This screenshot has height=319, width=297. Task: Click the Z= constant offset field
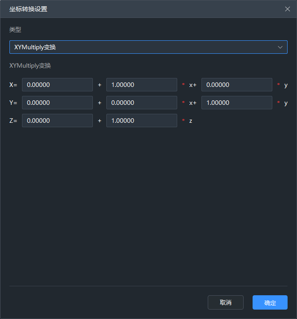pyautogui.click(x=57, y=121)
